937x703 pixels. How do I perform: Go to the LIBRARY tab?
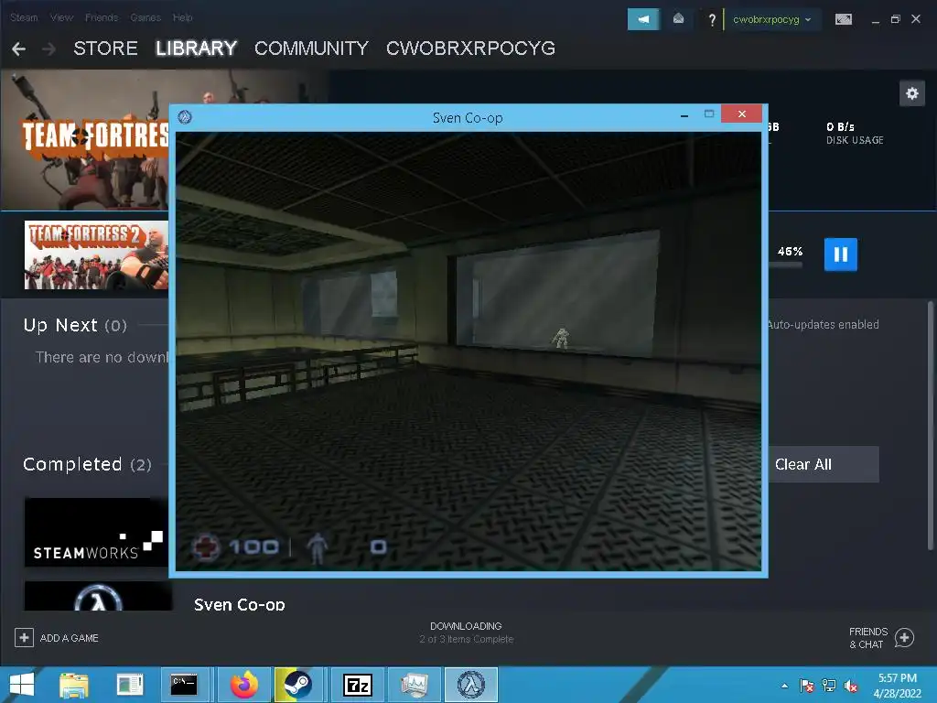tap(197, 49)
